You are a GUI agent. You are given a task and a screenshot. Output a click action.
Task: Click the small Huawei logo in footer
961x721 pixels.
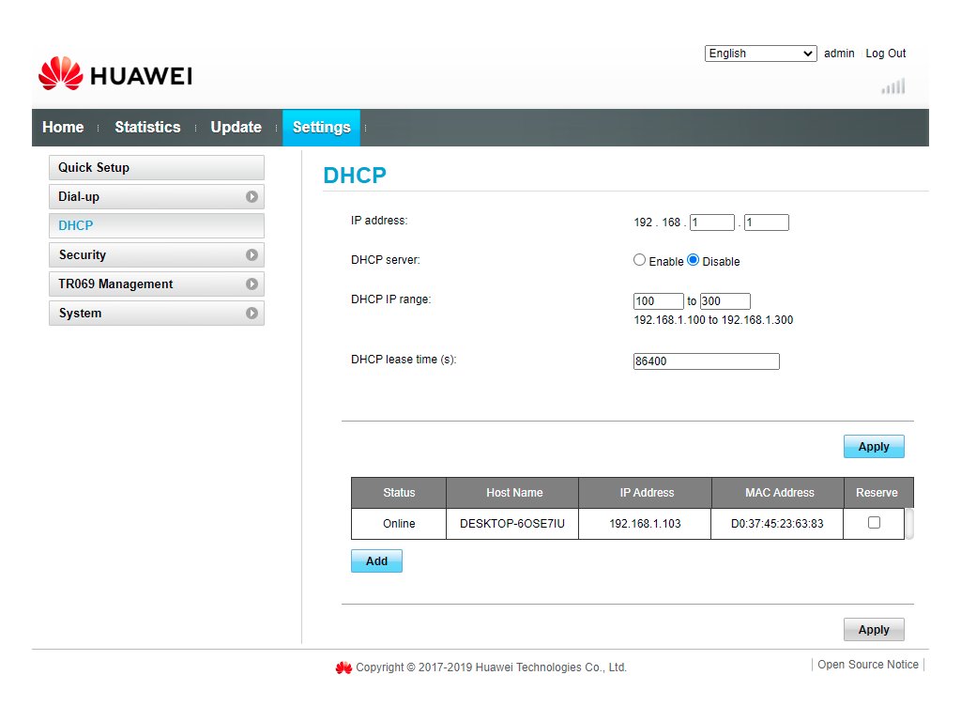point(343,667)
